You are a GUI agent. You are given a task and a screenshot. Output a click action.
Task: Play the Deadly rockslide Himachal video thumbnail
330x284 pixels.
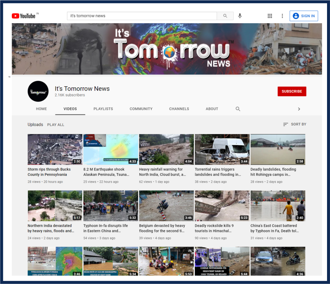(222, 206)
